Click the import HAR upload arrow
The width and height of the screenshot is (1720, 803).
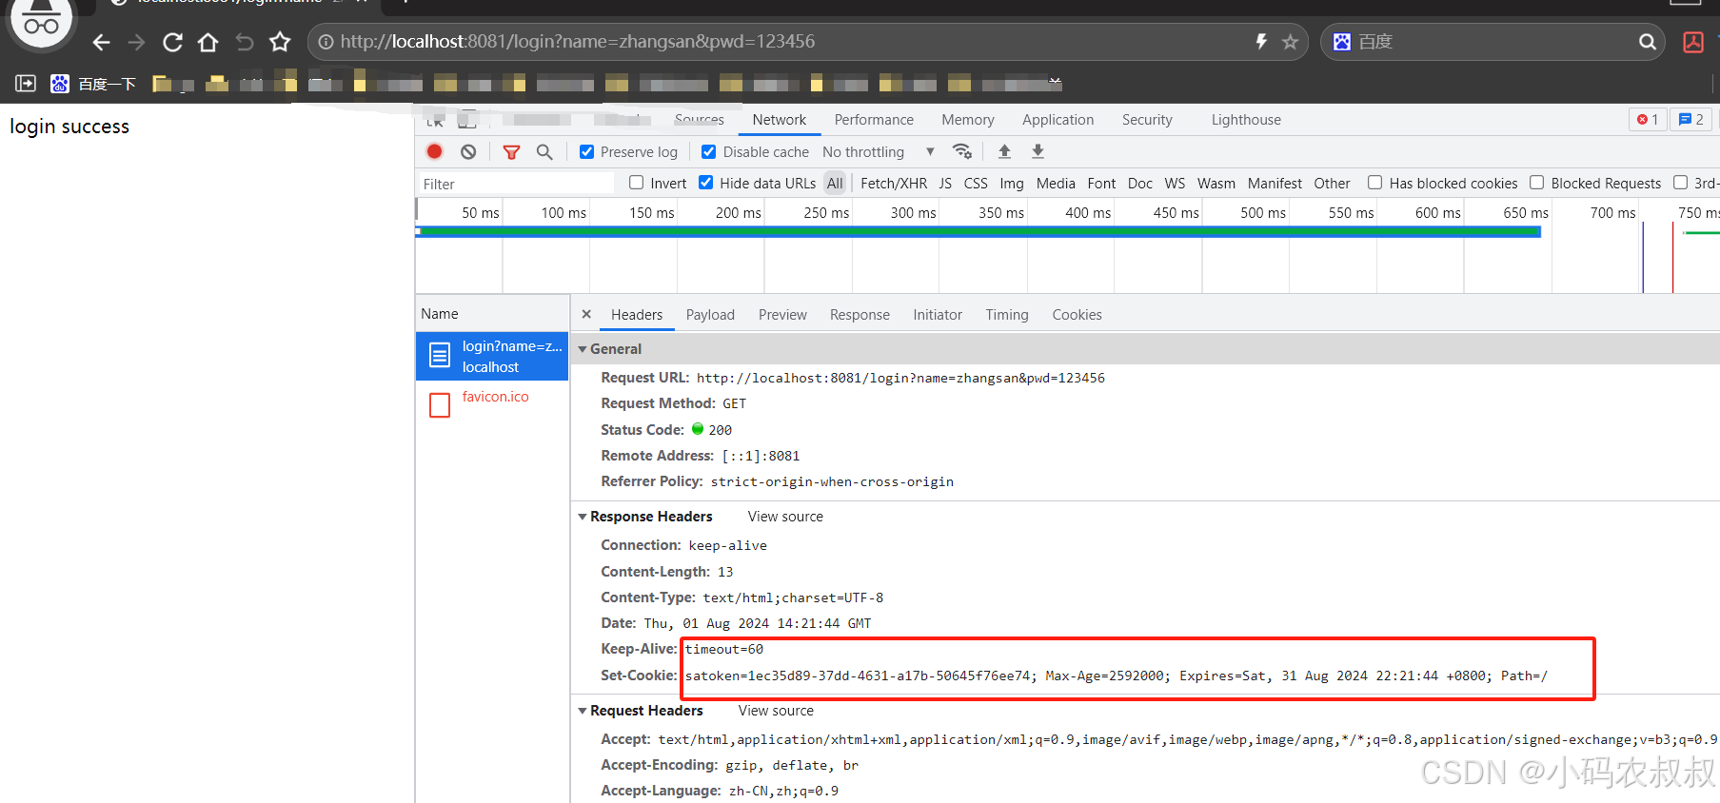tap(1004, 151)
